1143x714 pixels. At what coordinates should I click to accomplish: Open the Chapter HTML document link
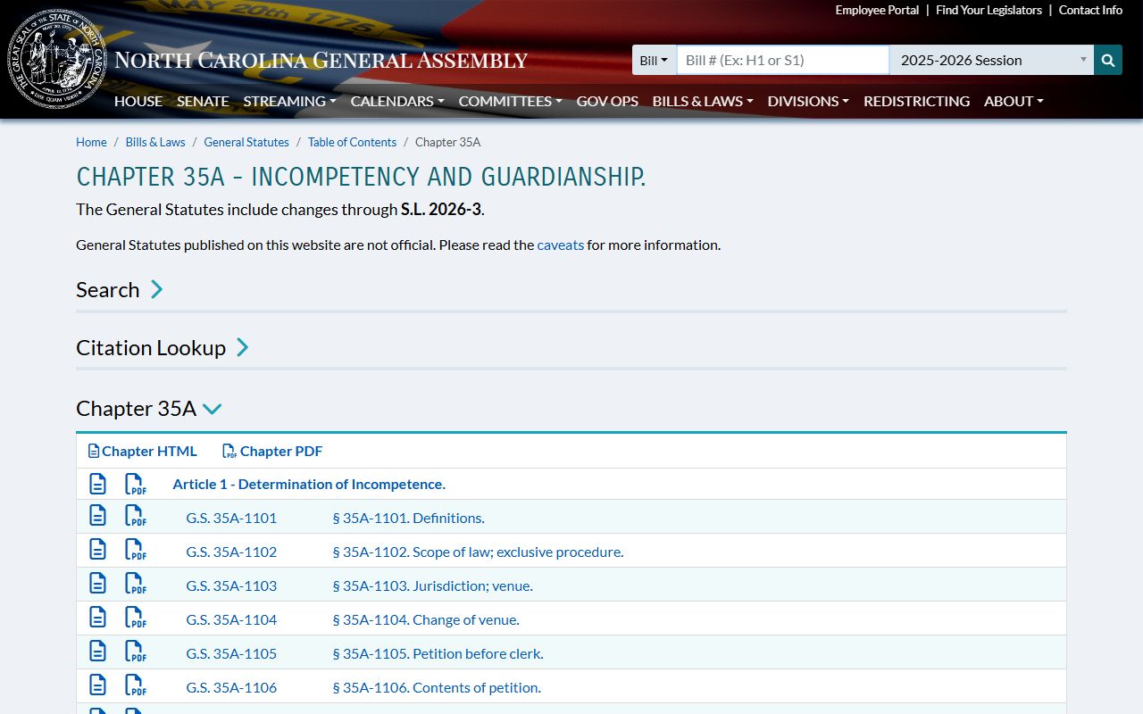click(142, 451)
